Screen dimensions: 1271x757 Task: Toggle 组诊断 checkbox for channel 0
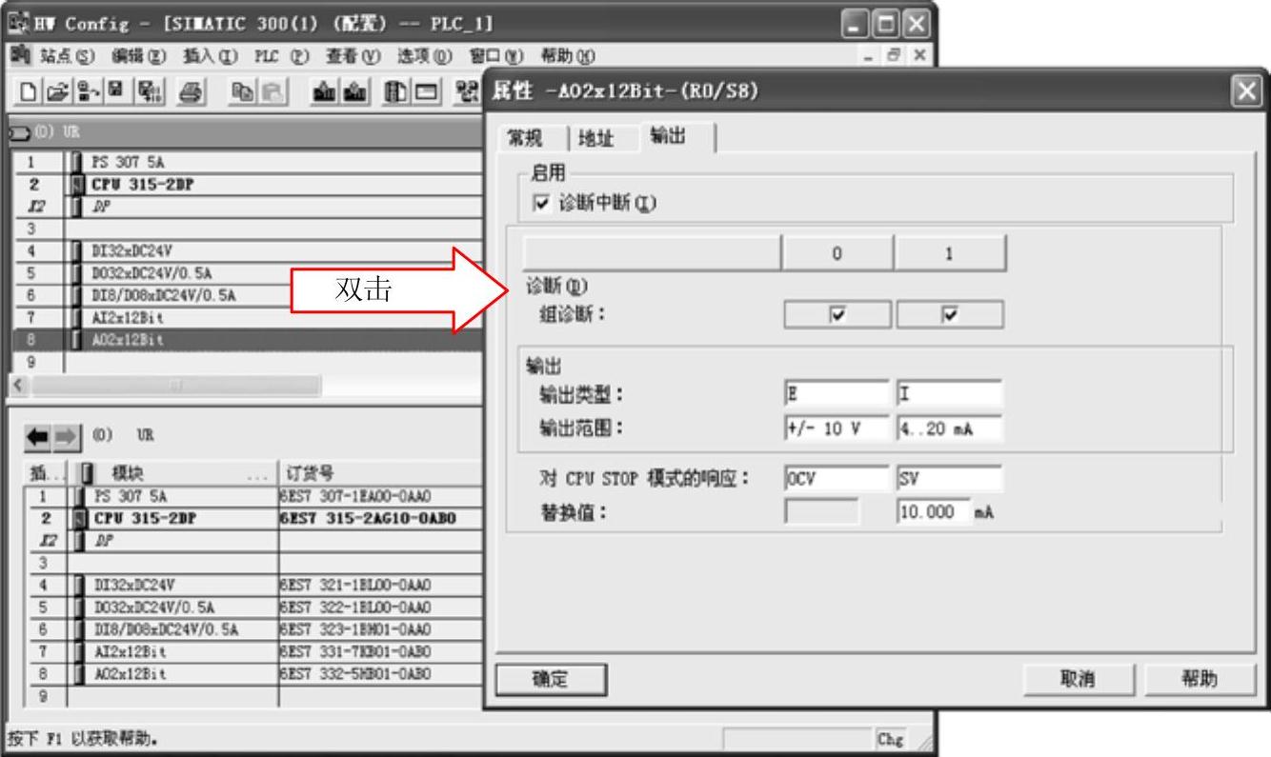pyautogui.click(x=837, y=315)
